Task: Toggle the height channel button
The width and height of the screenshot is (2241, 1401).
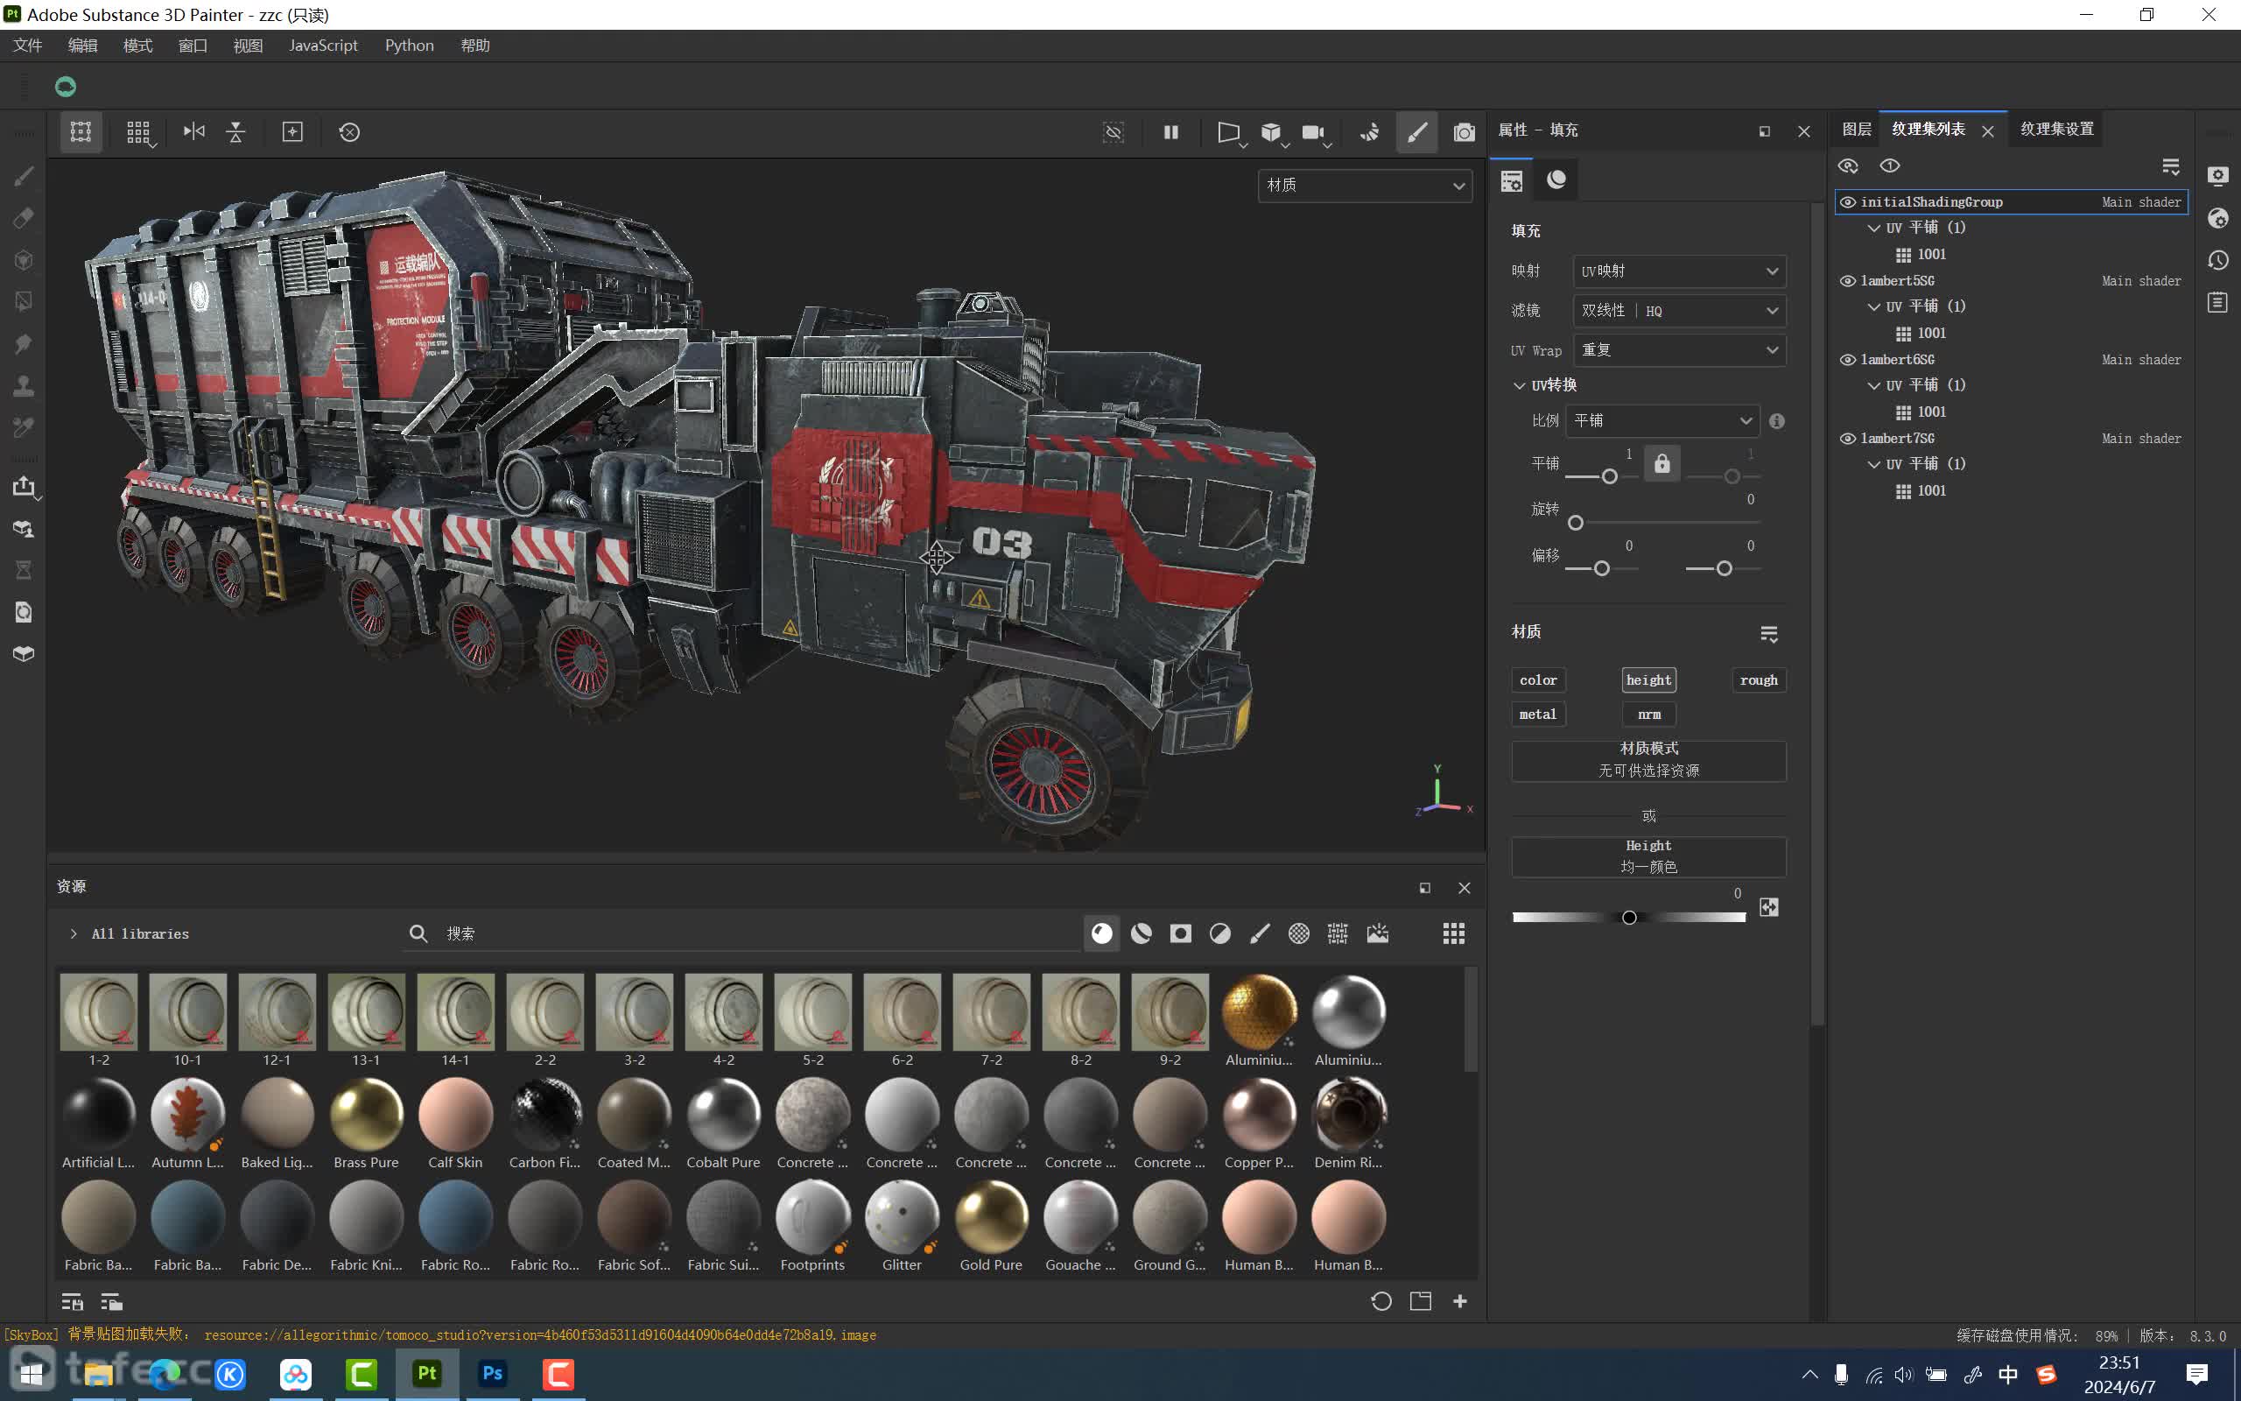Action: click(1648, 680)
